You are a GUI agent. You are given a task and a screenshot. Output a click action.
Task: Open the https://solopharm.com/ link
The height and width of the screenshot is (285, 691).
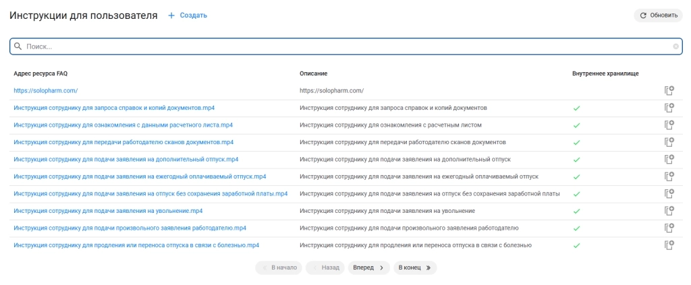click(x=46, y=90)
